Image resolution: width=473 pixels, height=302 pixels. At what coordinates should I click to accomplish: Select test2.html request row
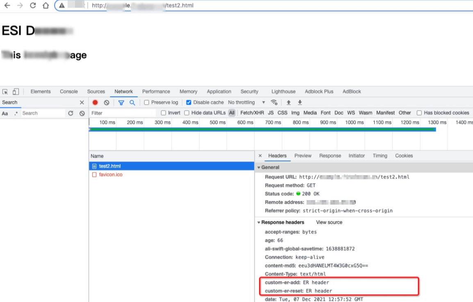(x=172, y=166)
